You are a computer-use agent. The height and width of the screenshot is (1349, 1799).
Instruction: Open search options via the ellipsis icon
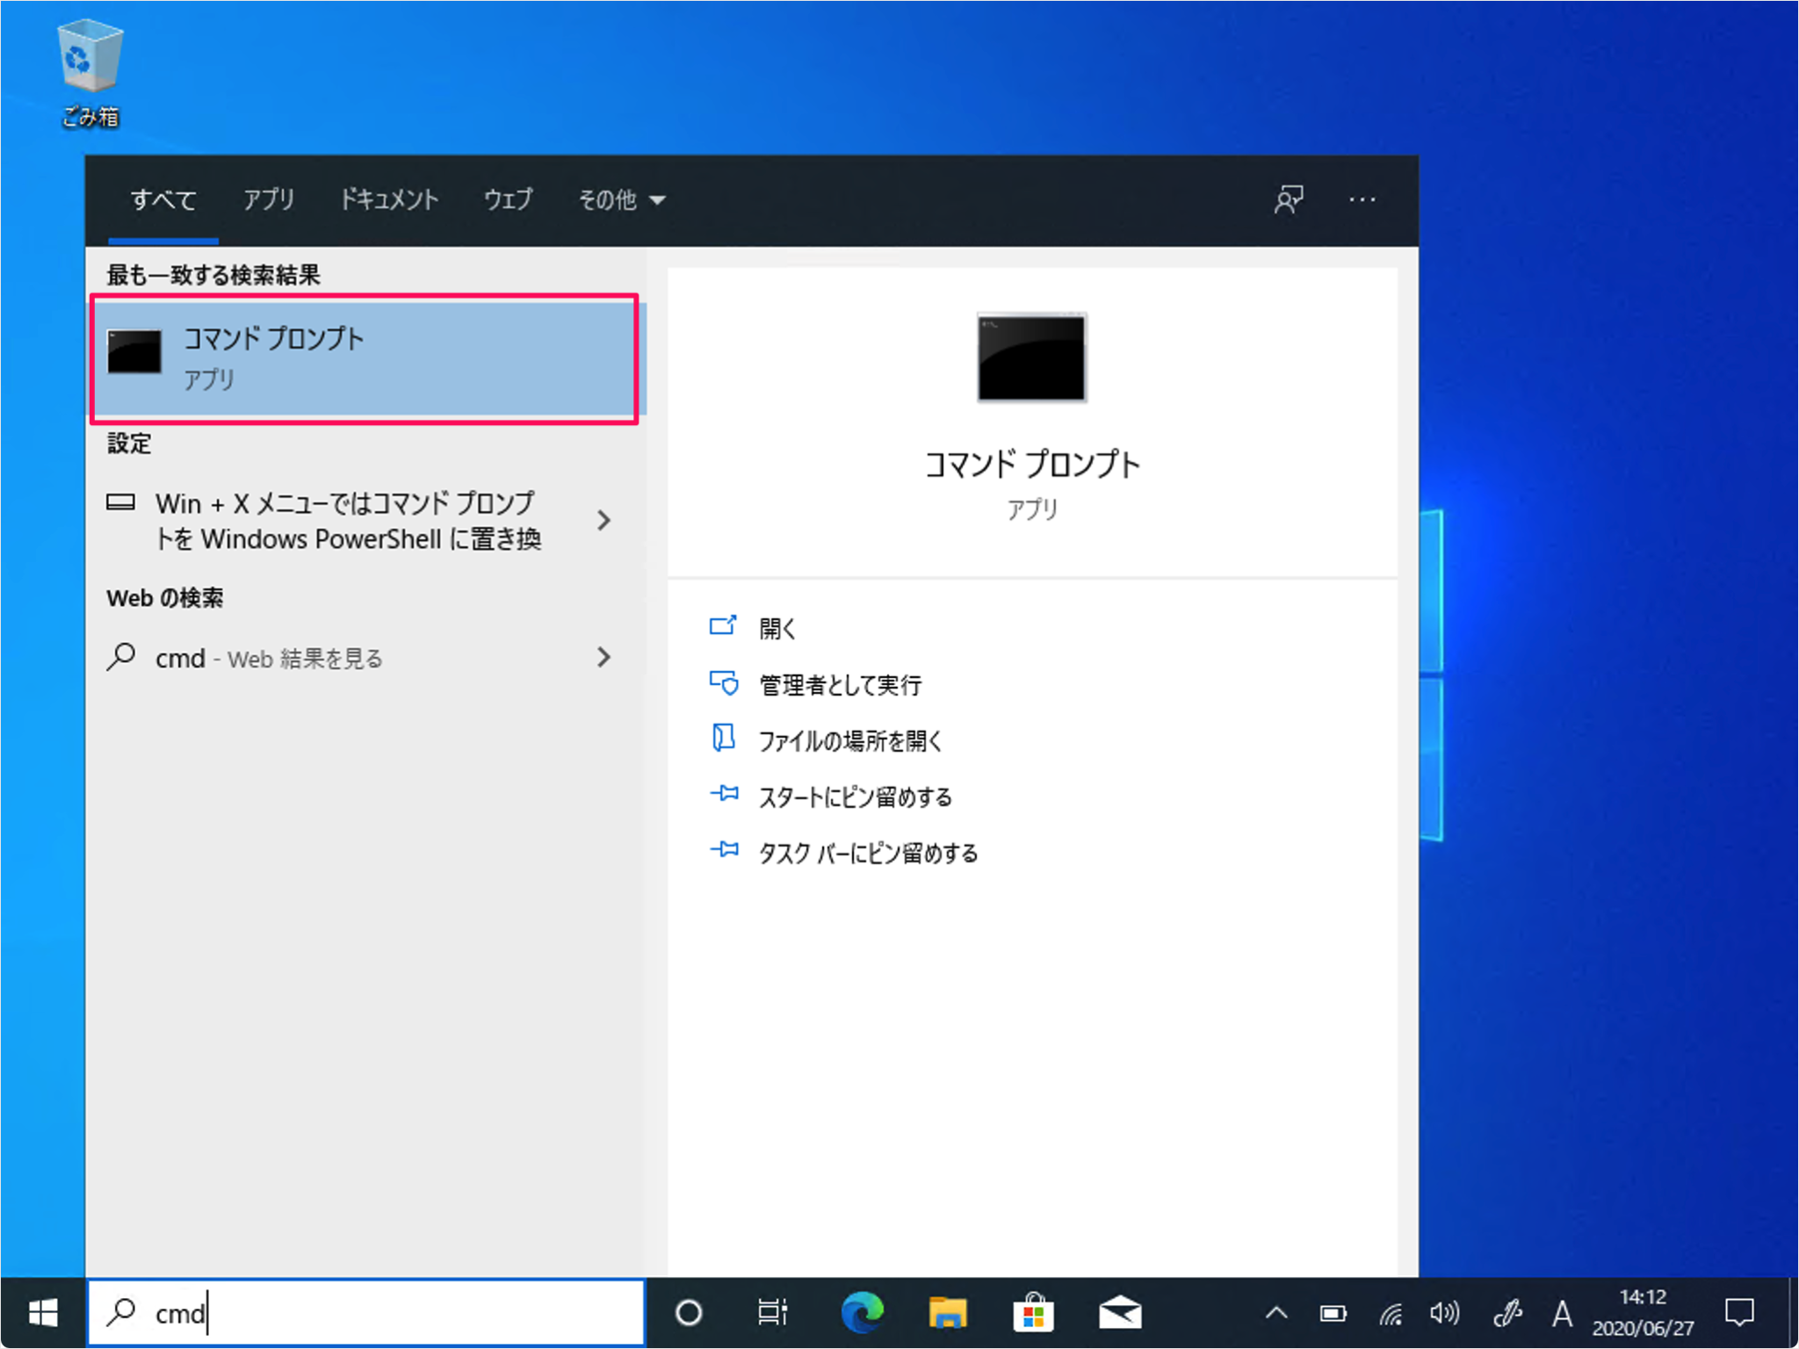tap(1362, 200)
